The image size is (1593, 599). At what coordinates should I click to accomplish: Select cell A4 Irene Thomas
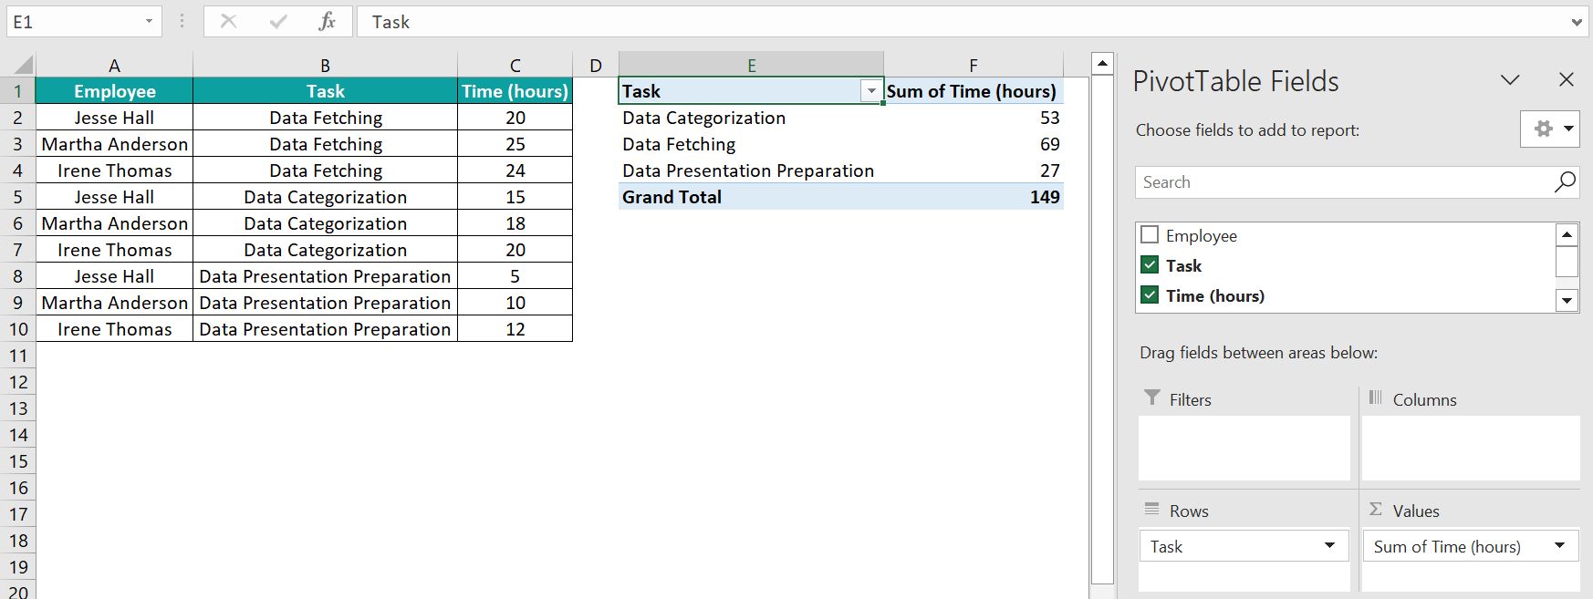coord(114,170)
